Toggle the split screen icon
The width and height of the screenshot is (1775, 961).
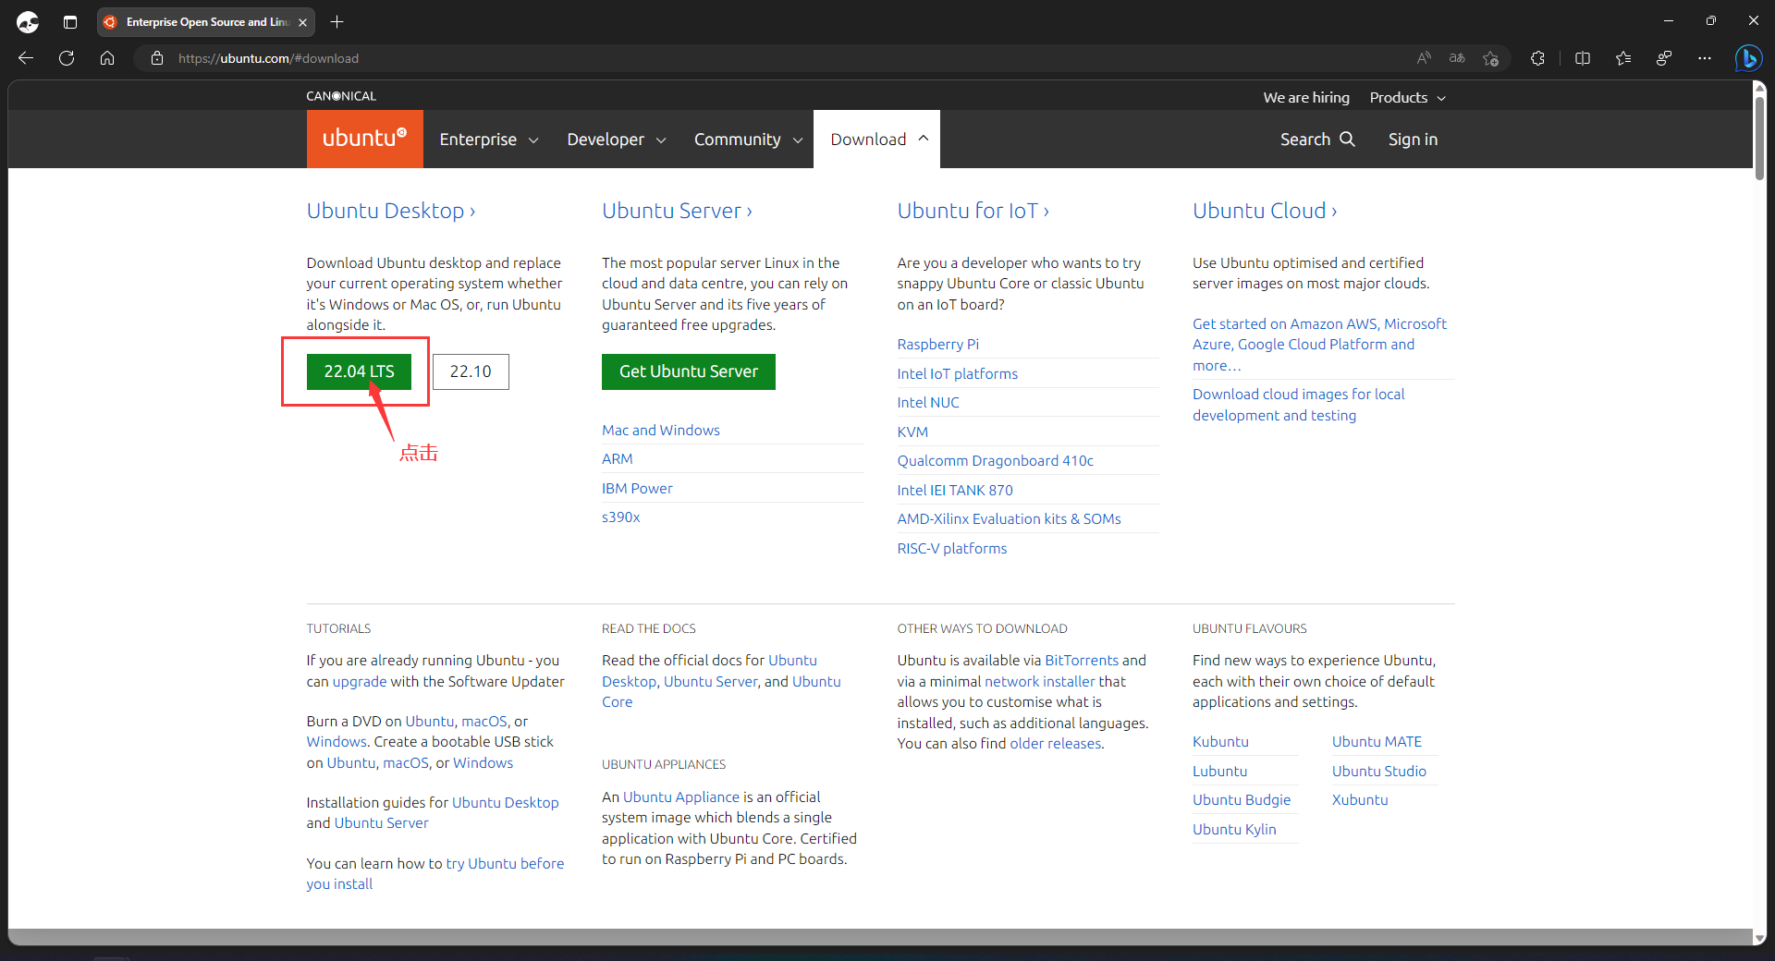coord(1583,58)
